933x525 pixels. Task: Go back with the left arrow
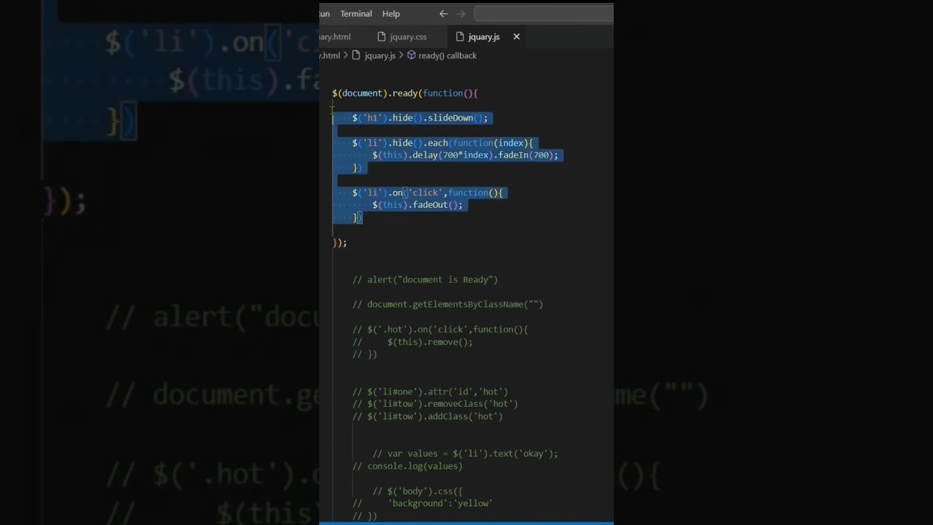(443, 14)
